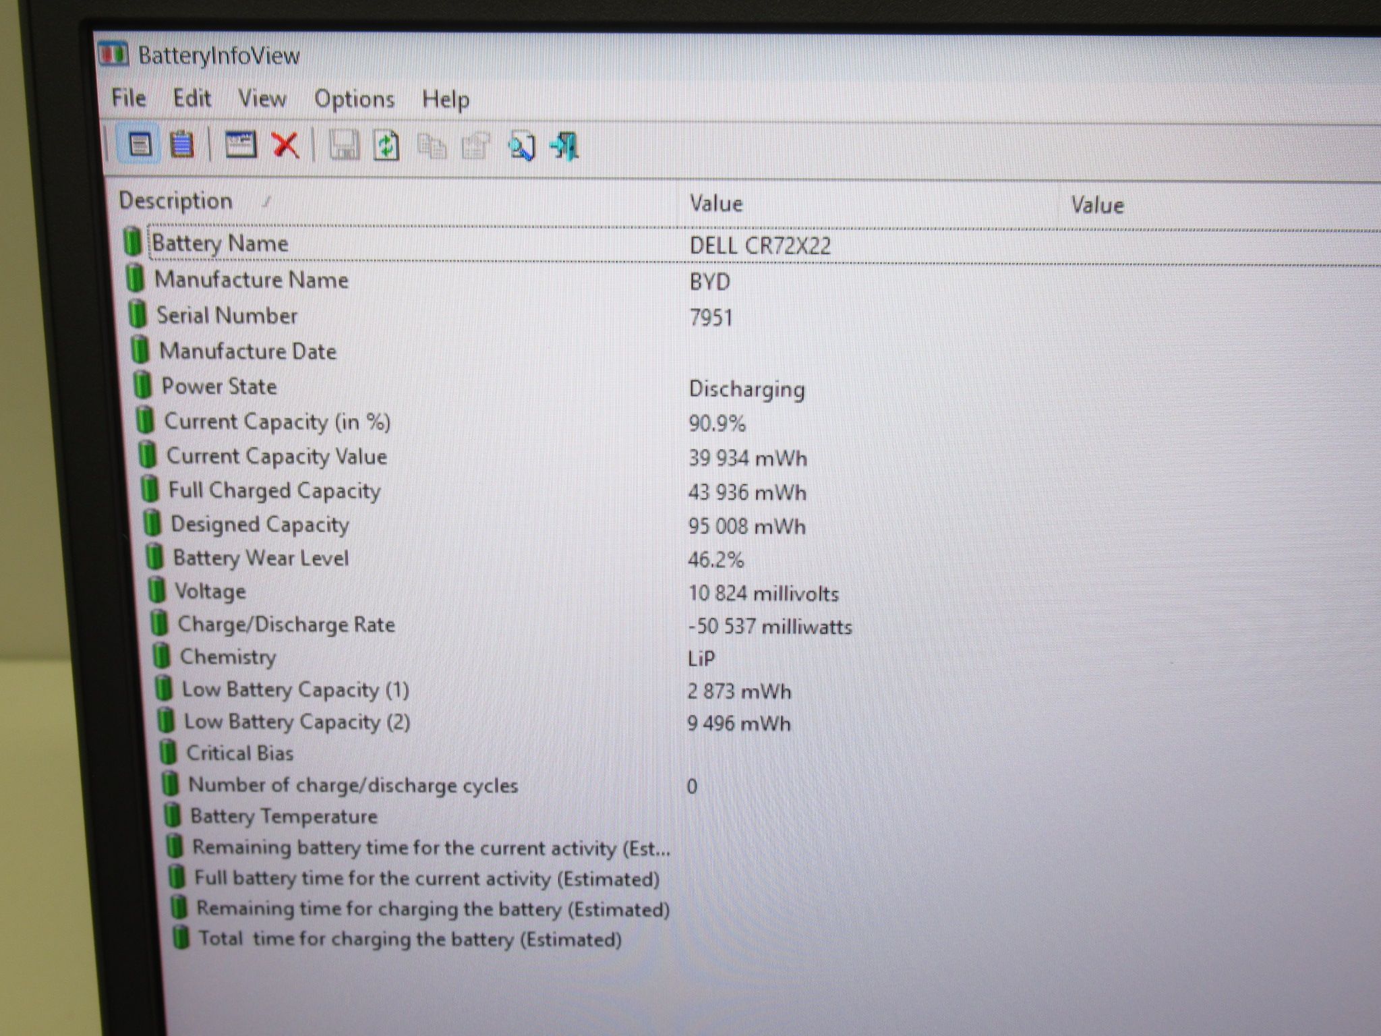Click the battery icon beside Power State

[142, 385]
